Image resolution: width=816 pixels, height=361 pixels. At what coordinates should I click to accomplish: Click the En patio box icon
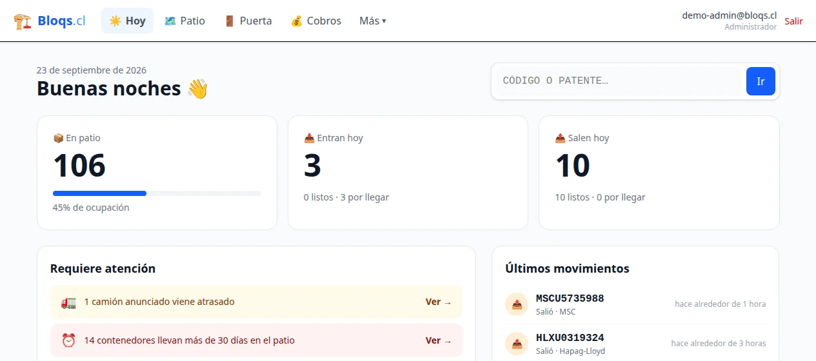[58, 138]
